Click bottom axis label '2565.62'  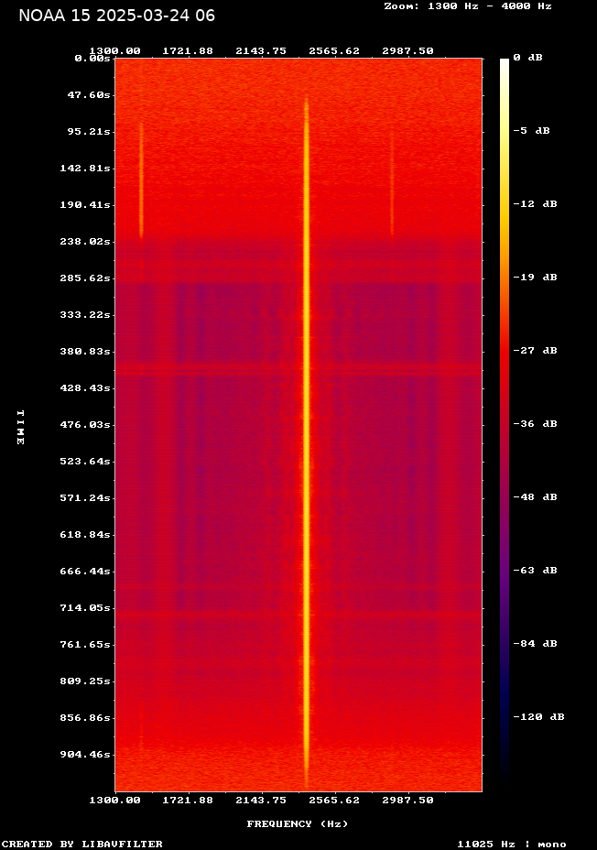coord(334,801)
